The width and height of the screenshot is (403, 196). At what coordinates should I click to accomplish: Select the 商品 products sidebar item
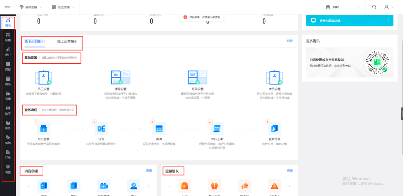point(8,81)
